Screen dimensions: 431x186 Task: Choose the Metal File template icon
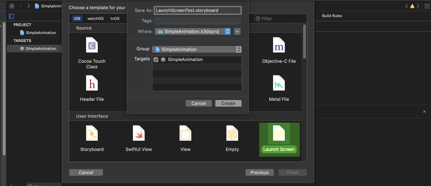[279, 84]
